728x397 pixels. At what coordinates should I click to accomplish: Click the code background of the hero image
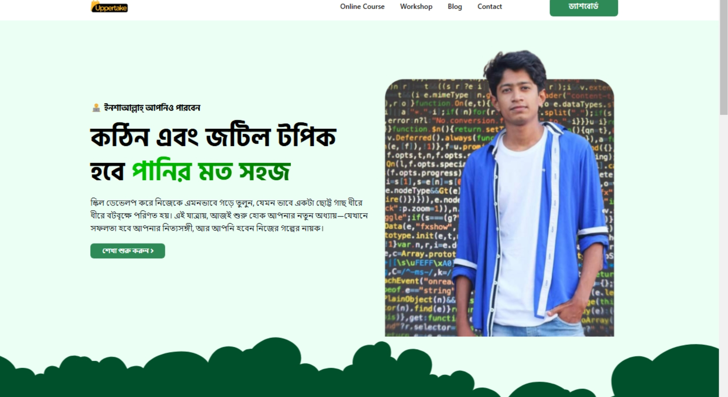coord(421,209)
